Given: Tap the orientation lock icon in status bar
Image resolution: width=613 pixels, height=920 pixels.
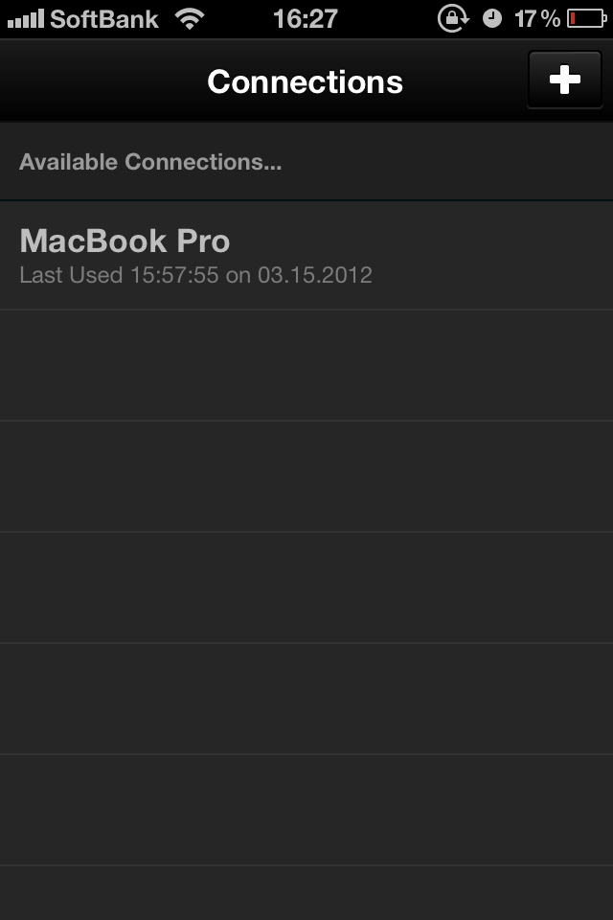Looking at the screenshot, I should (x=450, y=16).
